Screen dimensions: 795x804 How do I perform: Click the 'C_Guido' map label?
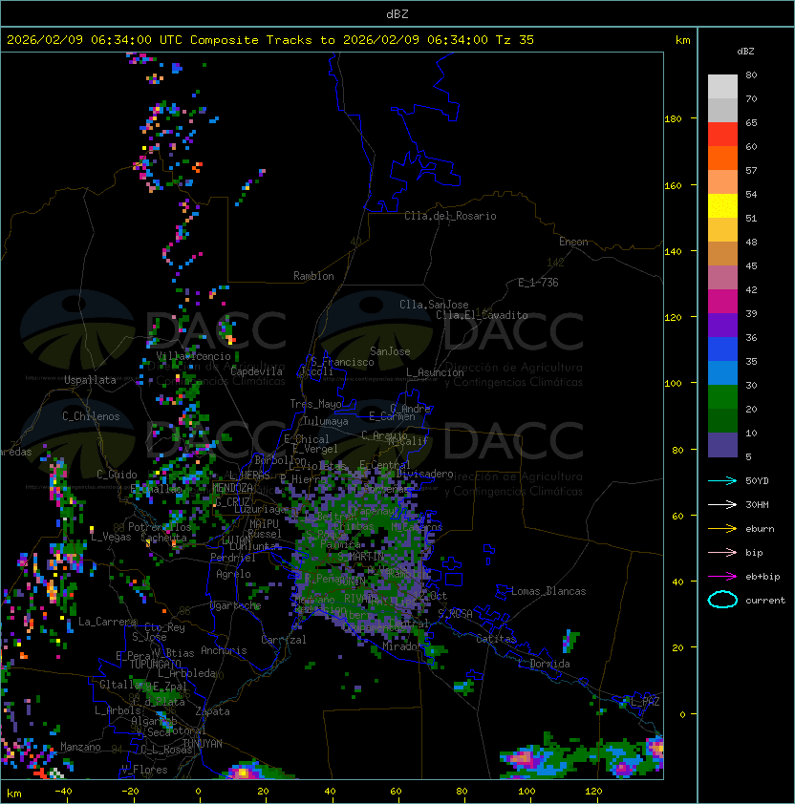tap(117, 475)
